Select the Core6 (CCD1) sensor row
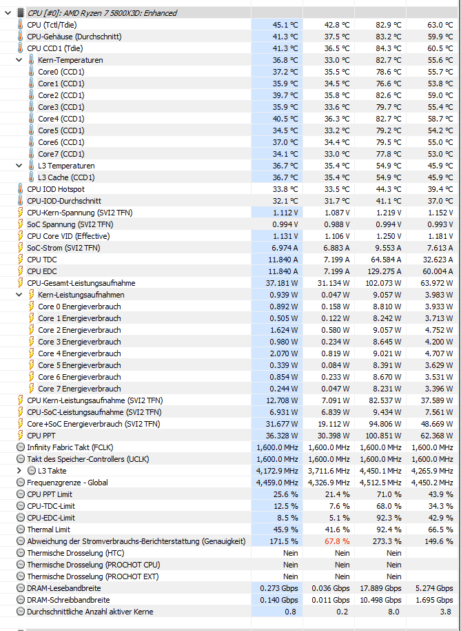The image size is (461, 631). pyautogui.click(x=230, y=142)
